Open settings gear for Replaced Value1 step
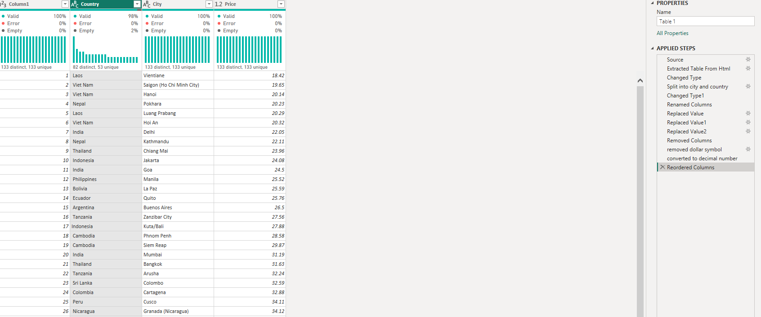Screen dimensions: 761x317 [748, 122]
